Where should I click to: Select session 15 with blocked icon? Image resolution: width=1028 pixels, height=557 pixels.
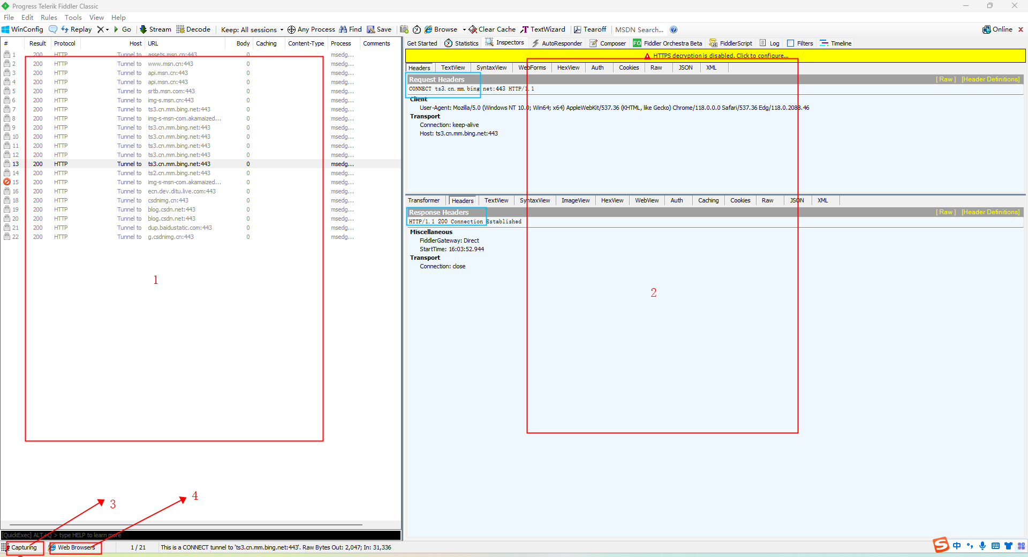[201, 182]
